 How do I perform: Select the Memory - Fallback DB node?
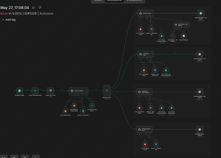(156, 144)
